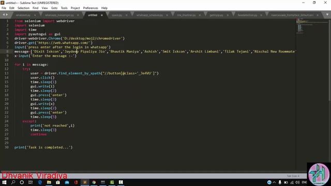The height and width of the screenshot is (186, 331).
Task: Click the whatsapp URL on line 6
Action: tap(63, 43)
